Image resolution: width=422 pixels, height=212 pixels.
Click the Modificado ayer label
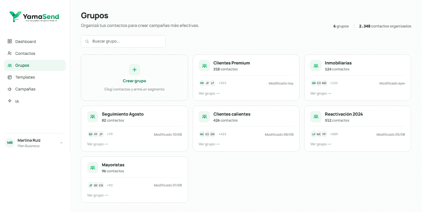point(392,84)
